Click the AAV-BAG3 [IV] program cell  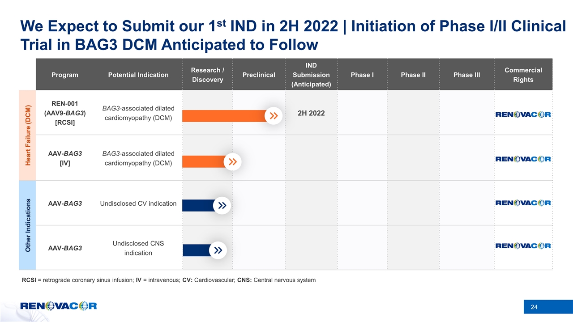click(65, 158)
